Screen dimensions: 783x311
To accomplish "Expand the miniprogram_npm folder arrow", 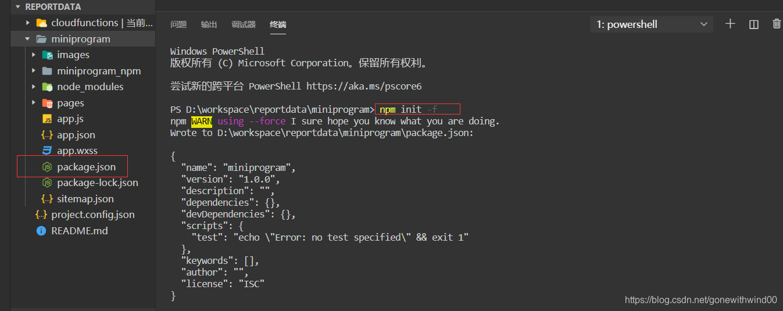I will (x=34, y=71).
